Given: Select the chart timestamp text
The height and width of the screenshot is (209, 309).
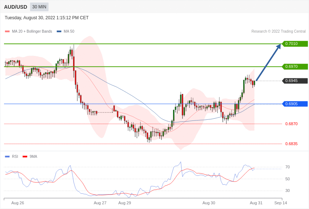Looking at the screenshot, I should 47,18.
